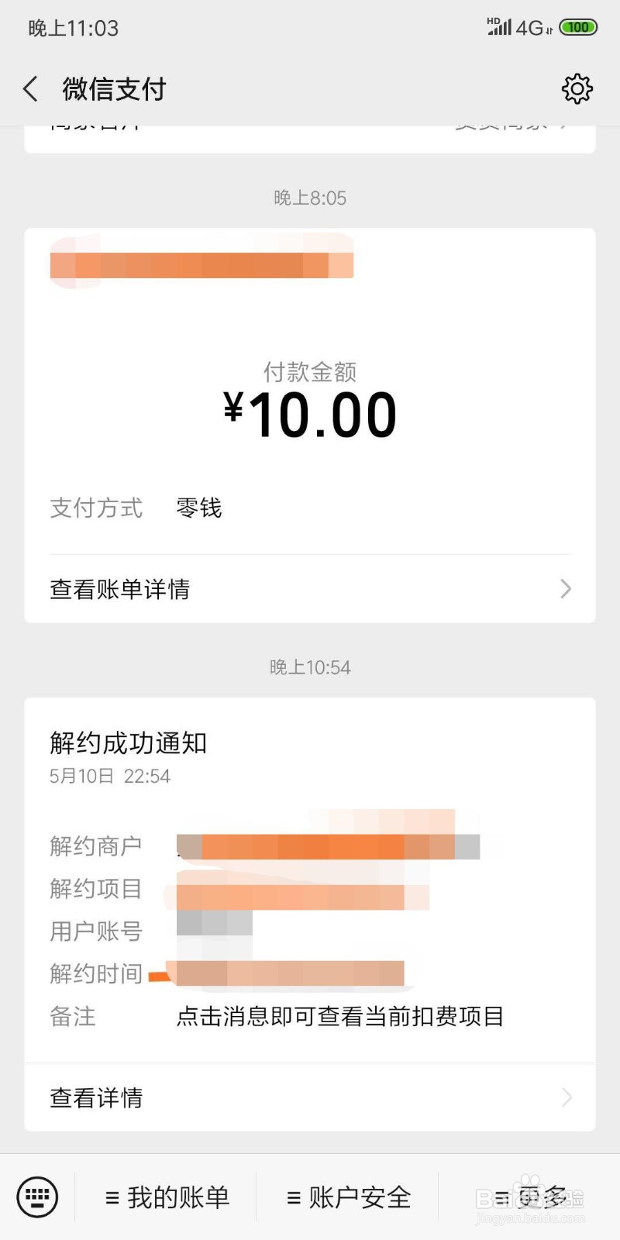Tap the blurred merchant name on payment card

point(201,263)
